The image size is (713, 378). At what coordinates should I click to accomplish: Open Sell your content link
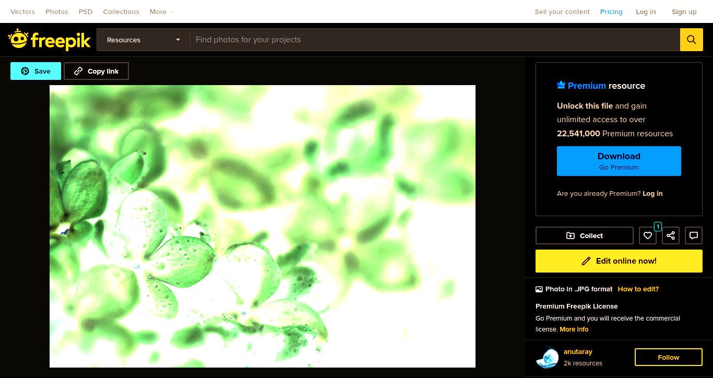[x=562, y=11]
